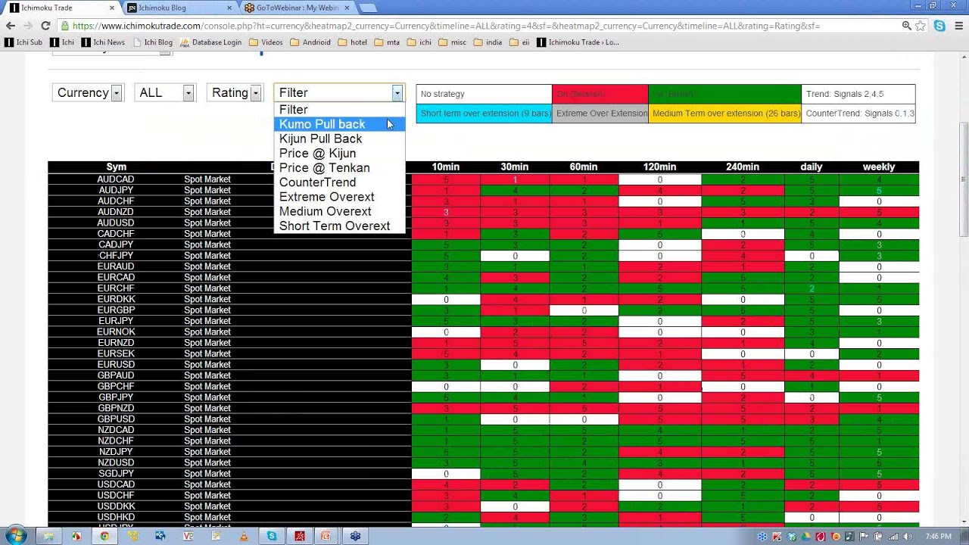Select Price @ Tenkan filter option

click(x=339, y=167)
